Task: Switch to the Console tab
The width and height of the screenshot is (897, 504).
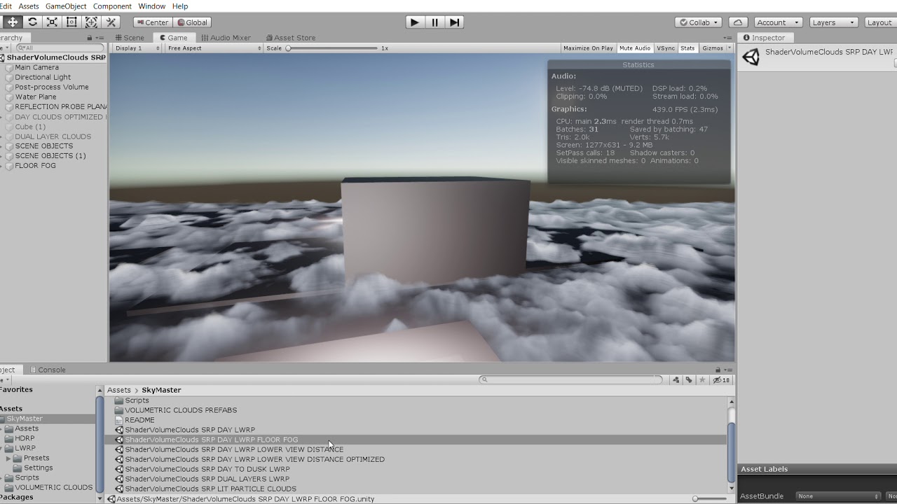Action: coord(47,370)
